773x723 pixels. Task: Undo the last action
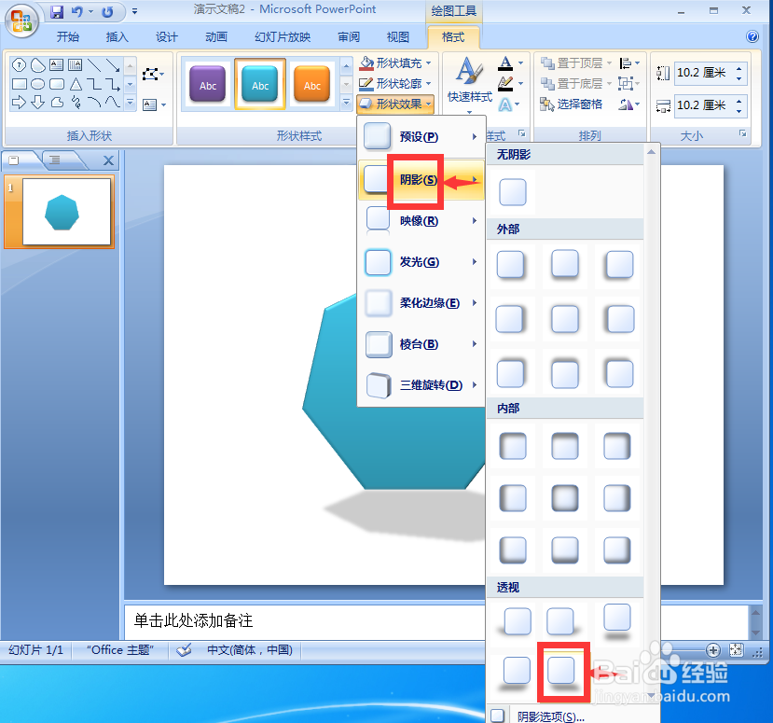pyautogui.click(x=76, y=12)
